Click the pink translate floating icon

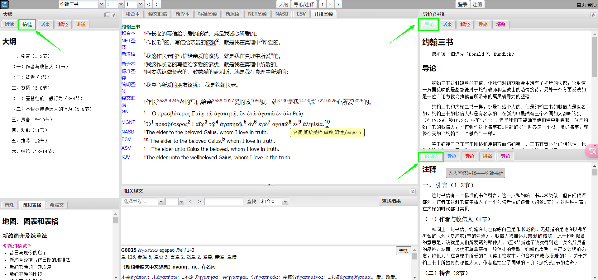tap(592, 151)
